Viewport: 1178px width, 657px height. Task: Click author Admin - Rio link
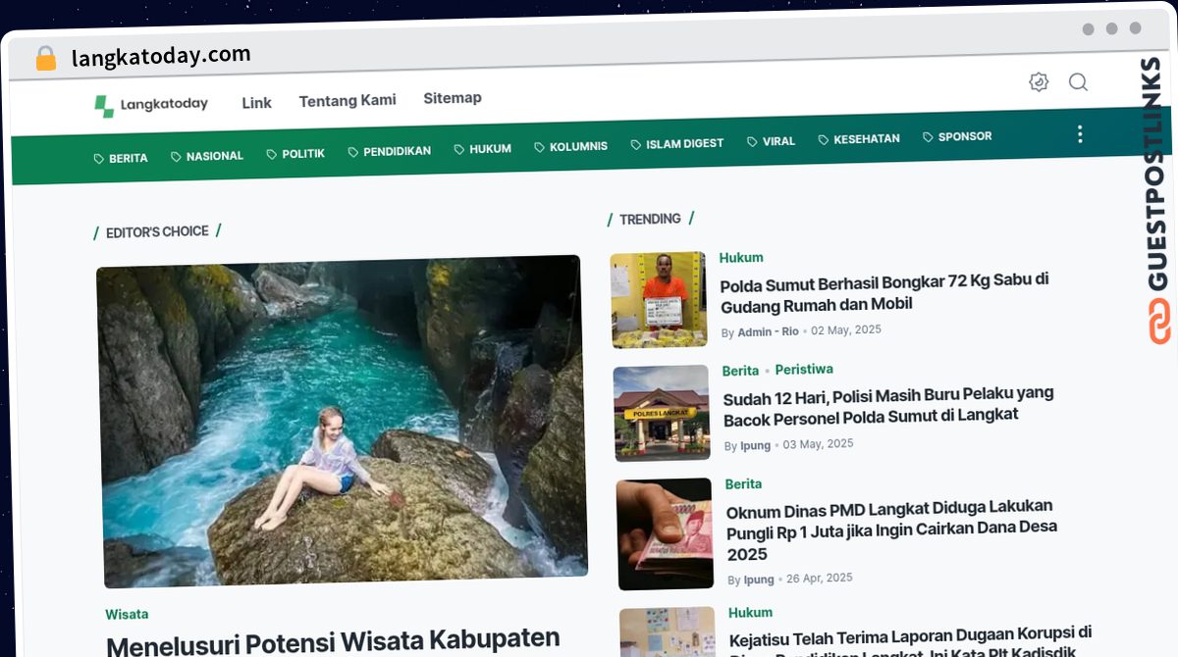(x=767, y=331)
